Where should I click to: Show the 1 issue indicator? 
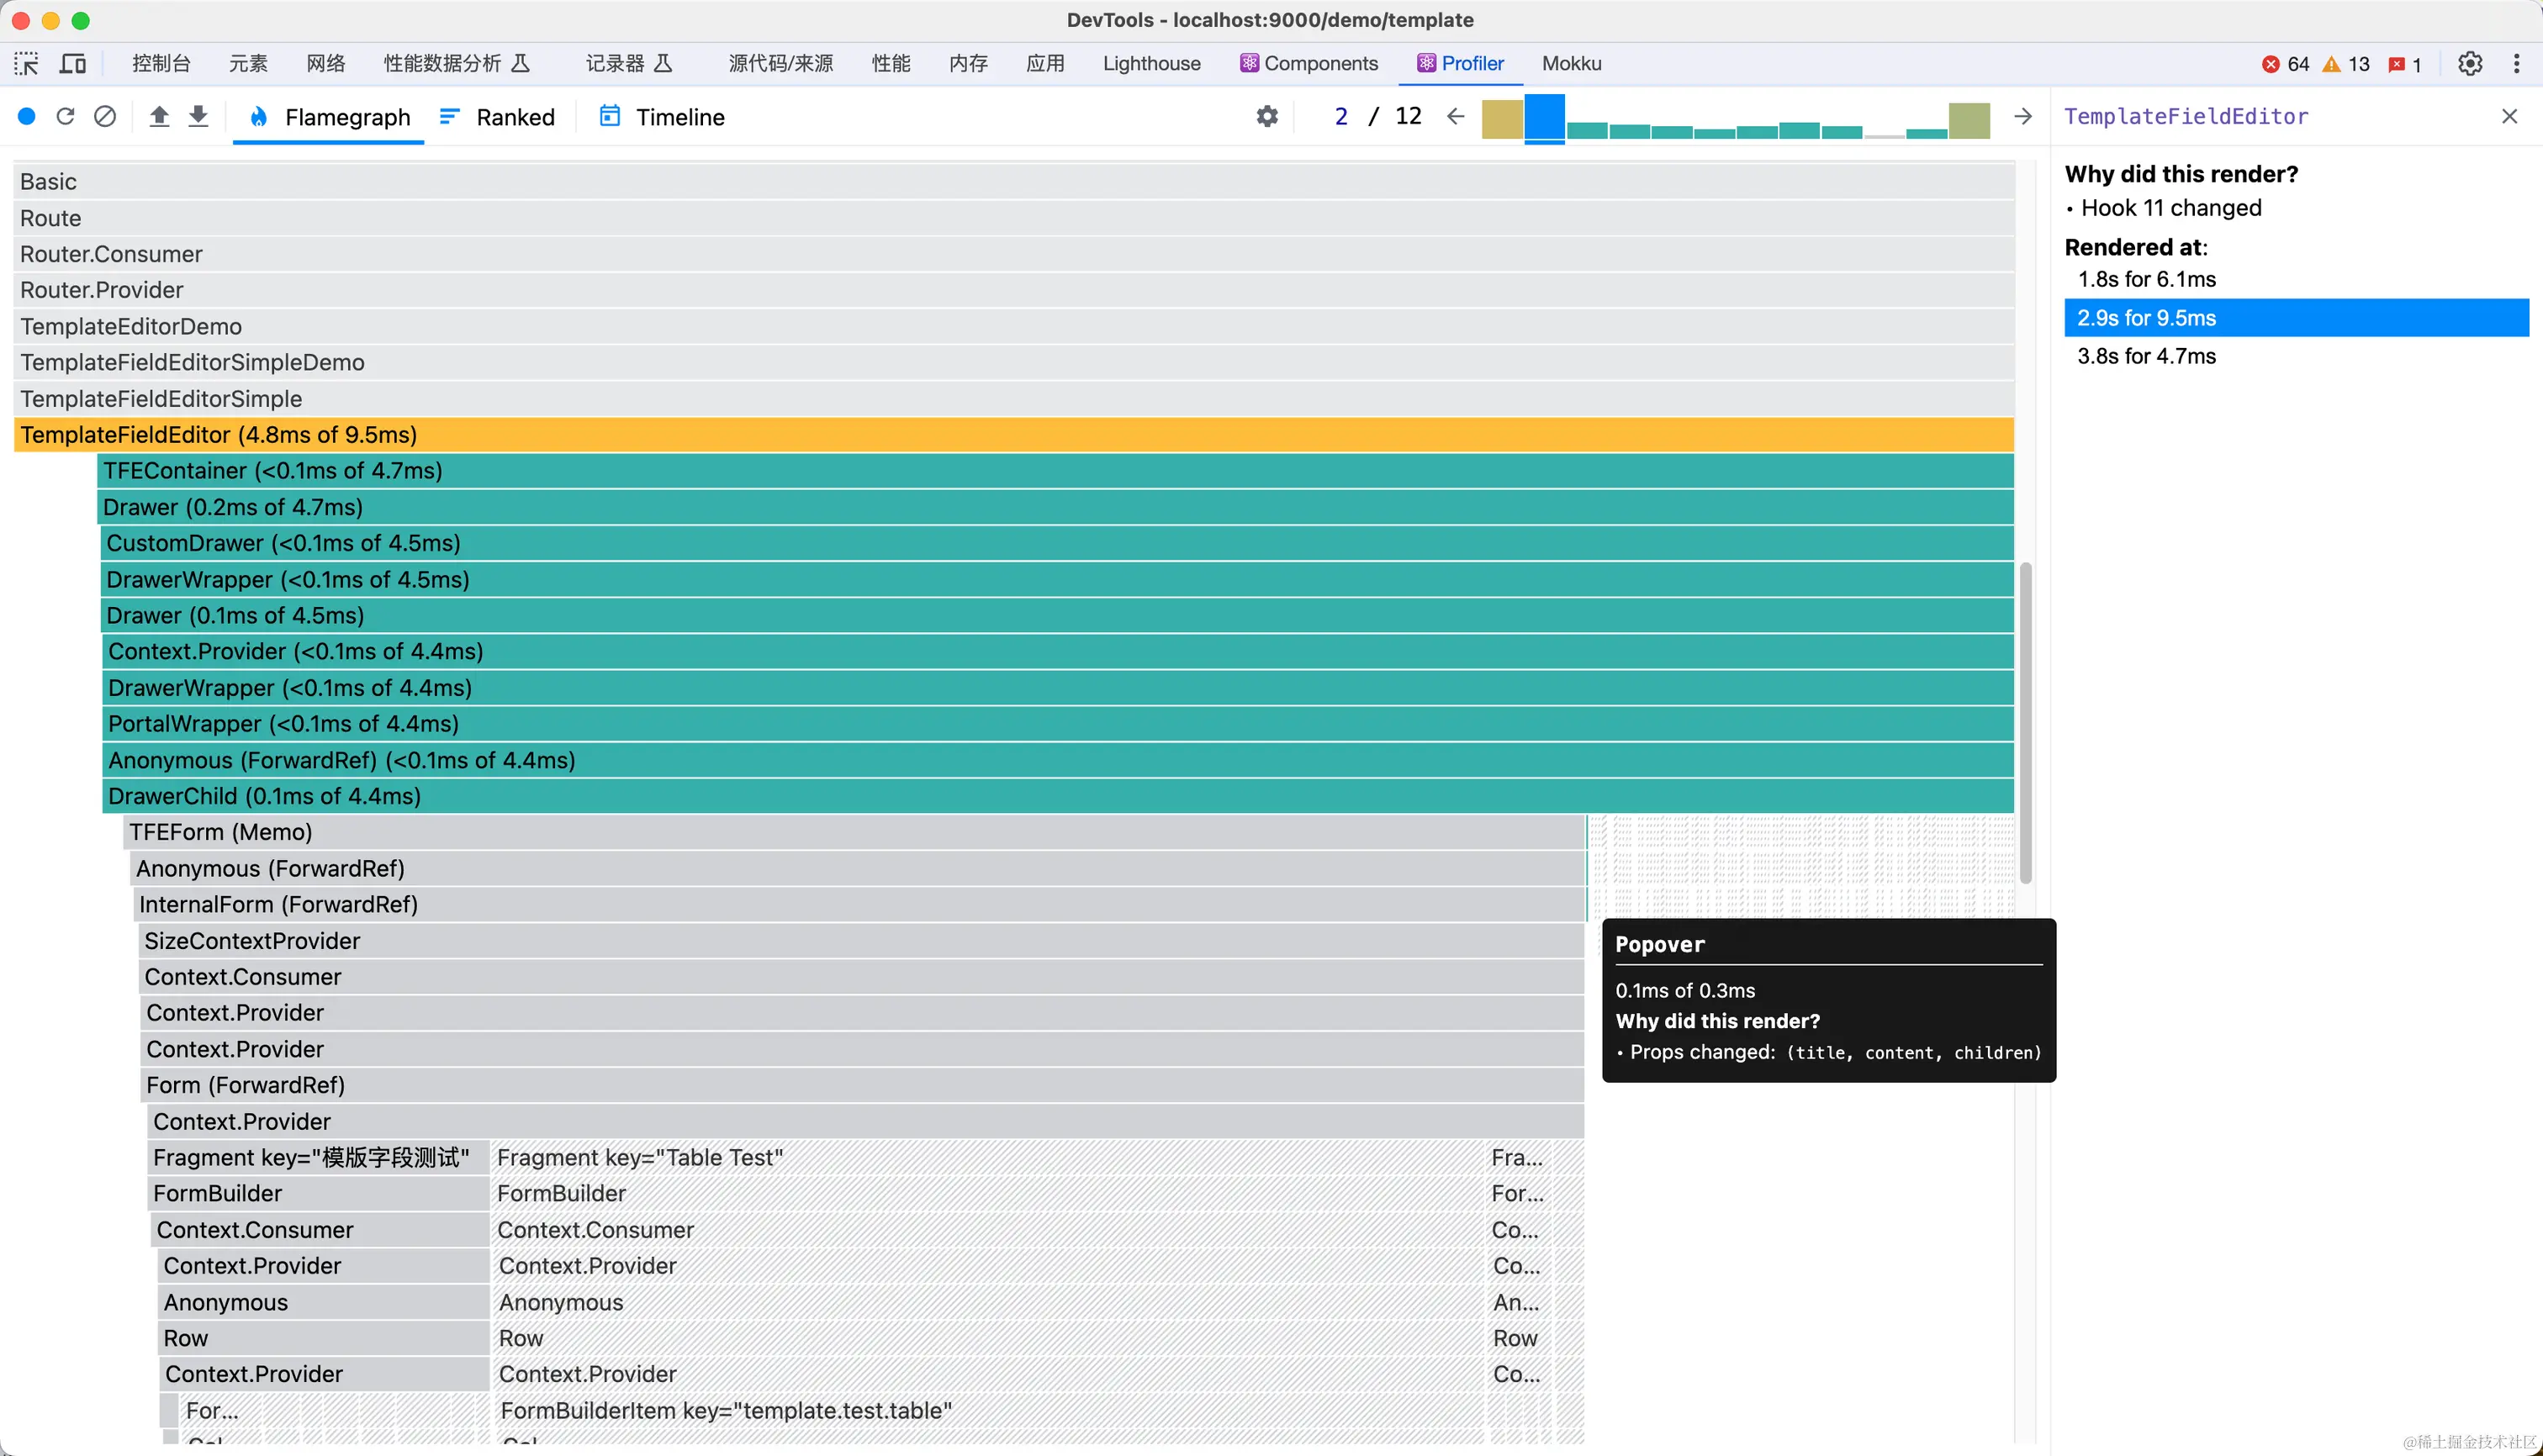point(2404,64)
